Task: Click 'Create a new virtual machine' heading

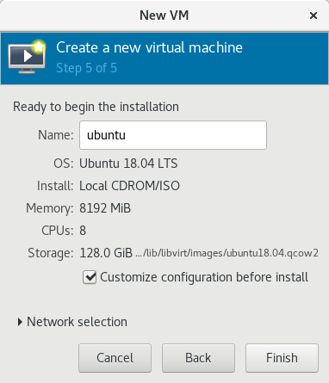Action: tap(149, 47)
